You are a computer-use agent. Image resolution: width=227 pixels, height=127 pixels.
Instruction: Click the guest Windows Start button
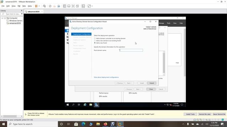pyautogui.click(x=68, y=105)
